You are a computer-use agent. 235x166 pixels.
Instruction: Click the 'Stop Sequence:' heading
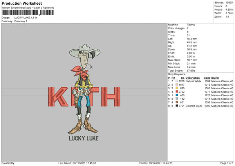177,74
